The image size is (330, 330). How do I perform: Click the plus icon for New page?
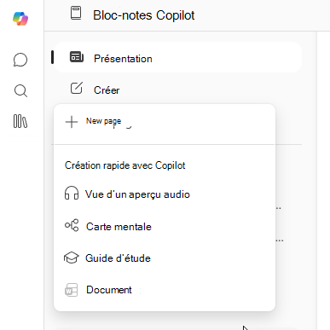click(x=72, y=122)
